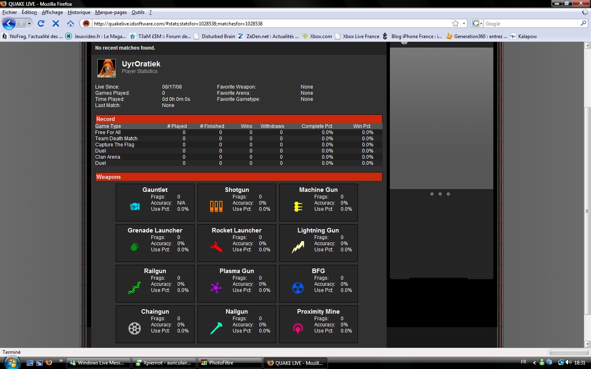Image resolution: width=591 pixels, height=369 pixels.
Task: Click Capture The Flag row label
Action: (x=115, y=145)
